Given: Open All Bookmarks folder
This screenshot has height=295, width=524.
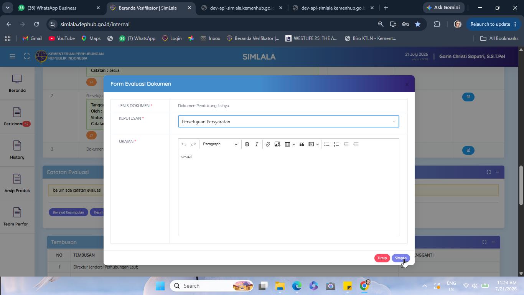Looking at the screenshot, I should pos(499,38).
